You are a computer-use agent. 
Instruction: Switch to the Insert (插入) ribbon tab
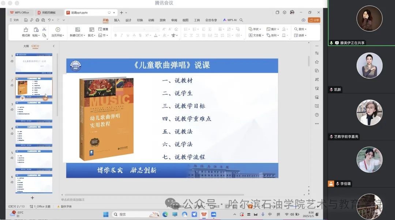[117, 20]
